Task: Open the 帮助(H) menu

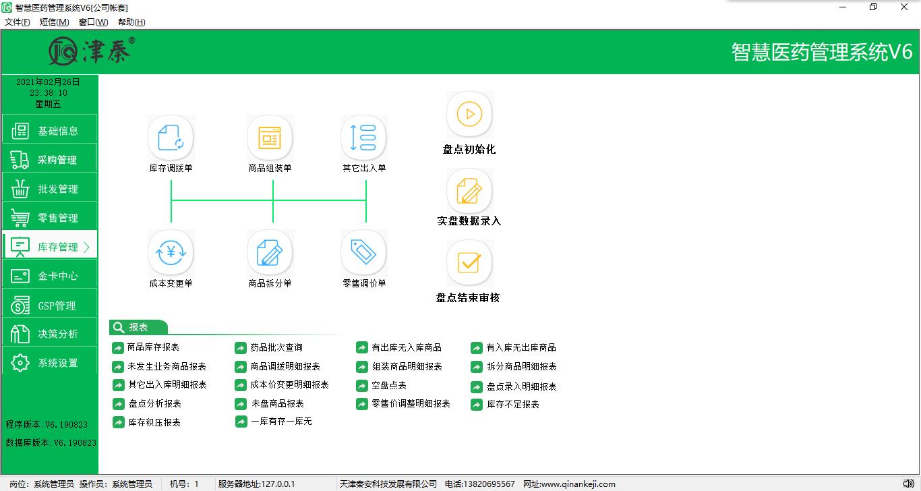Action: (131, 22)
